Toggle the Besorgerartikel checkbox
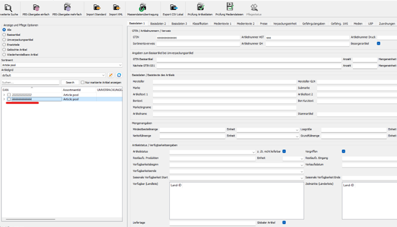The height and width of the screenshot is (227, 397). pyautogui.click(x=379, y=44)
